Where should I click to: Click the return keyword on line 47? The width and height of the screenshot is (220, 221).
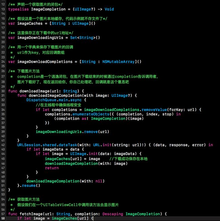tap(52, 168)
